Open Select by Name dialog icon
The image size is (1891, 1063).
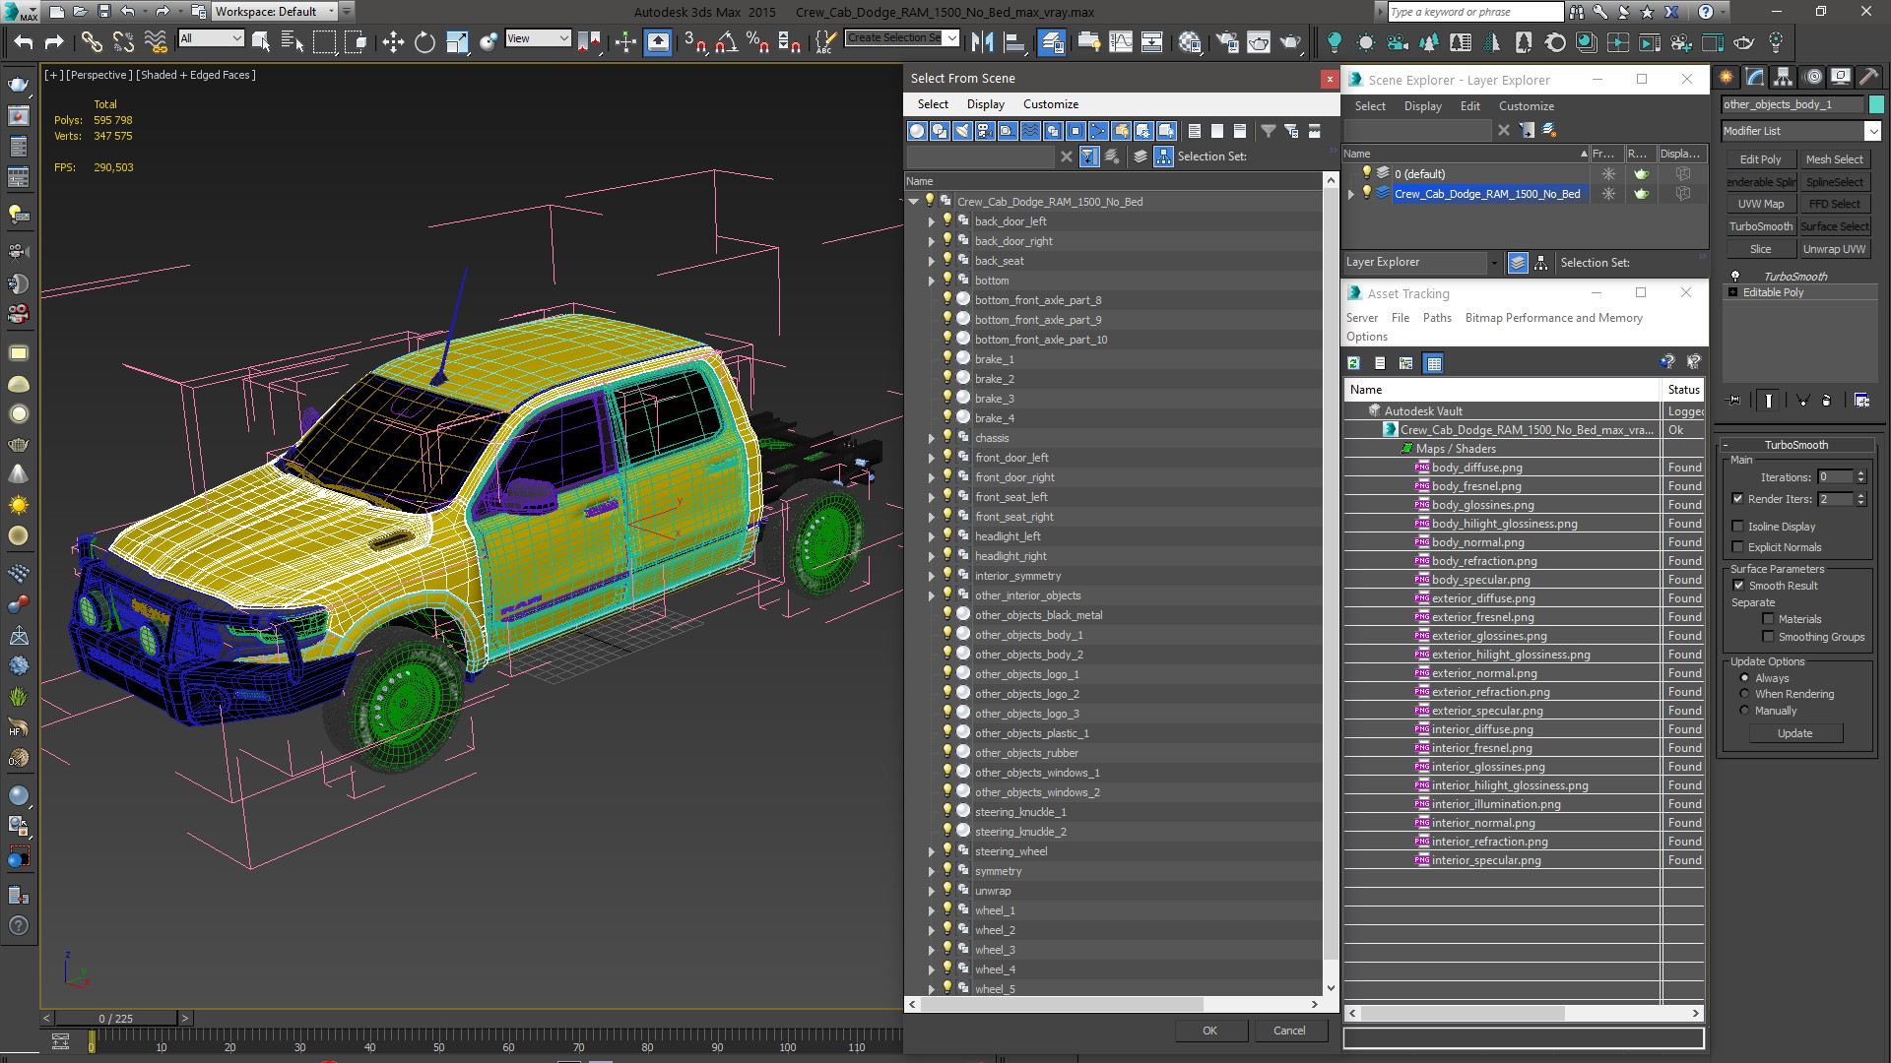point(293,41)
